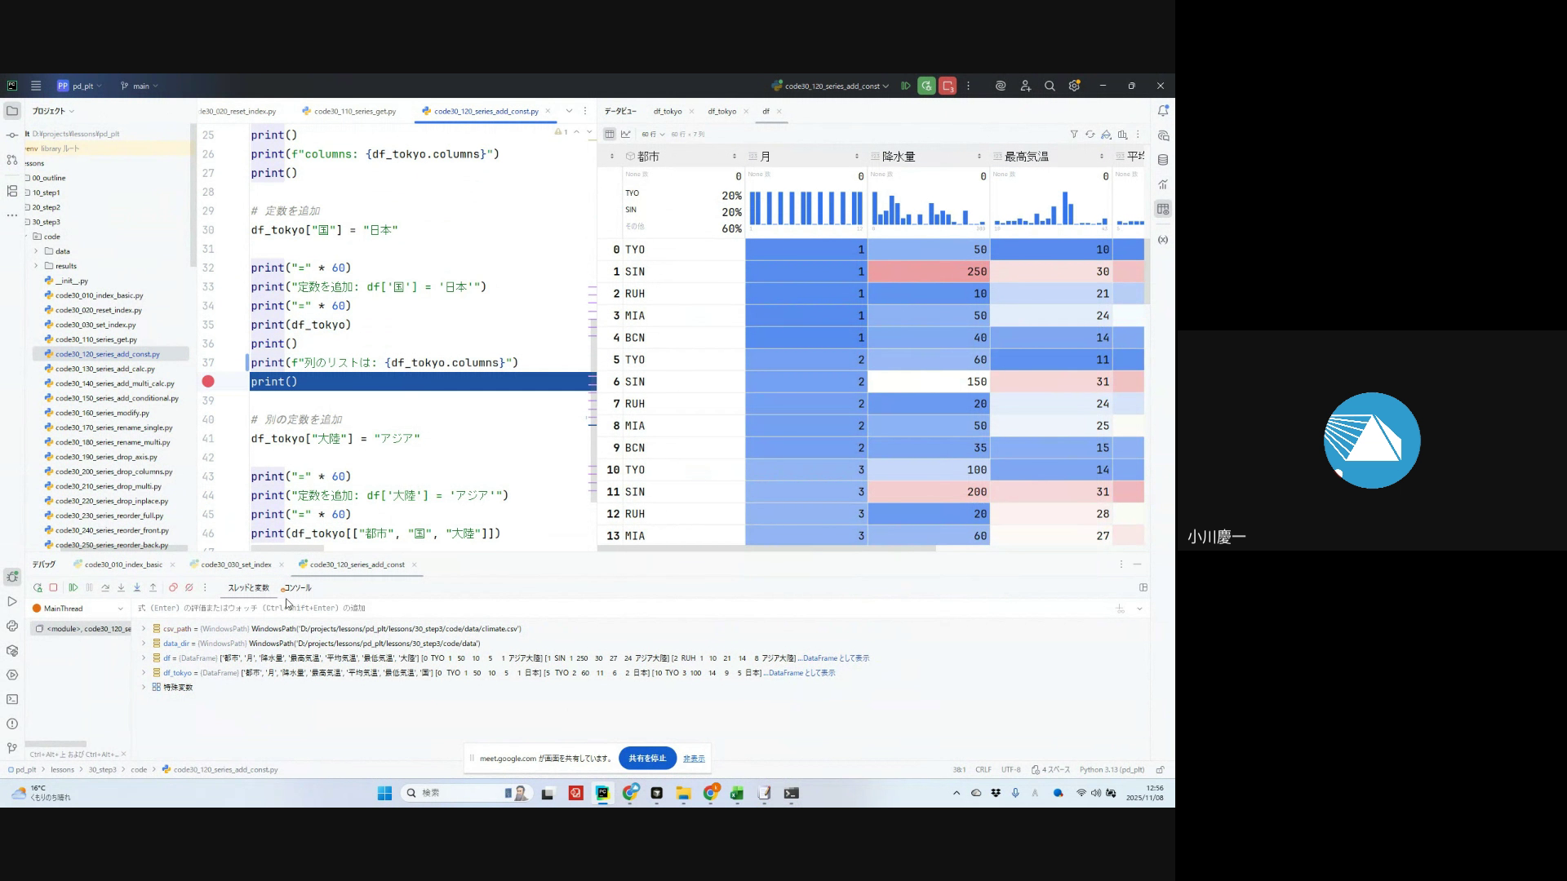Expand the data folder in project tree
The height and width of the screenshot is (881, 1567).
click(x=36, y=251)
